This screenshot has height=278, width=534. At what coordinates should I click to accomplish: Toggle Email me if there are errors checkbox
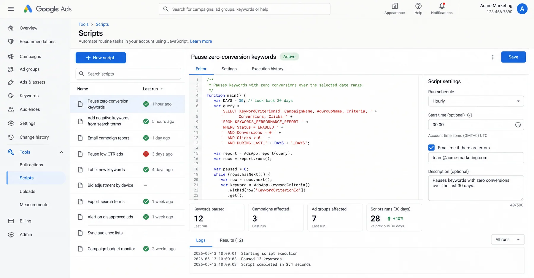pyautogui.click(x=431, y=148)
